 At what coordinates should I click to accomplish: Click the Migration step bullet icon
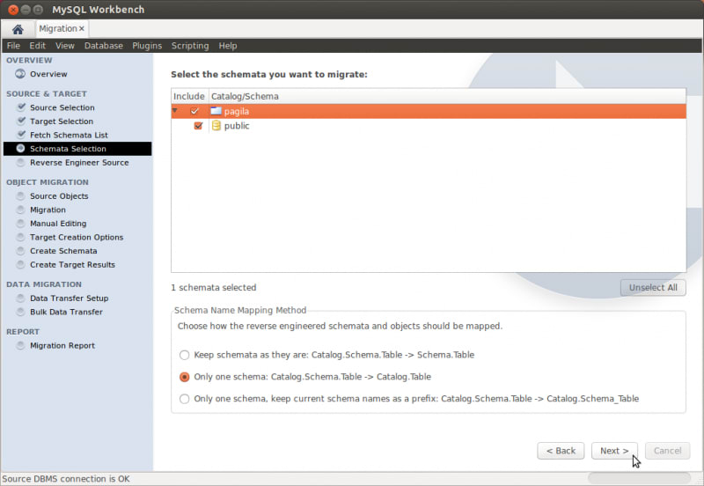[x=20, y=210]
